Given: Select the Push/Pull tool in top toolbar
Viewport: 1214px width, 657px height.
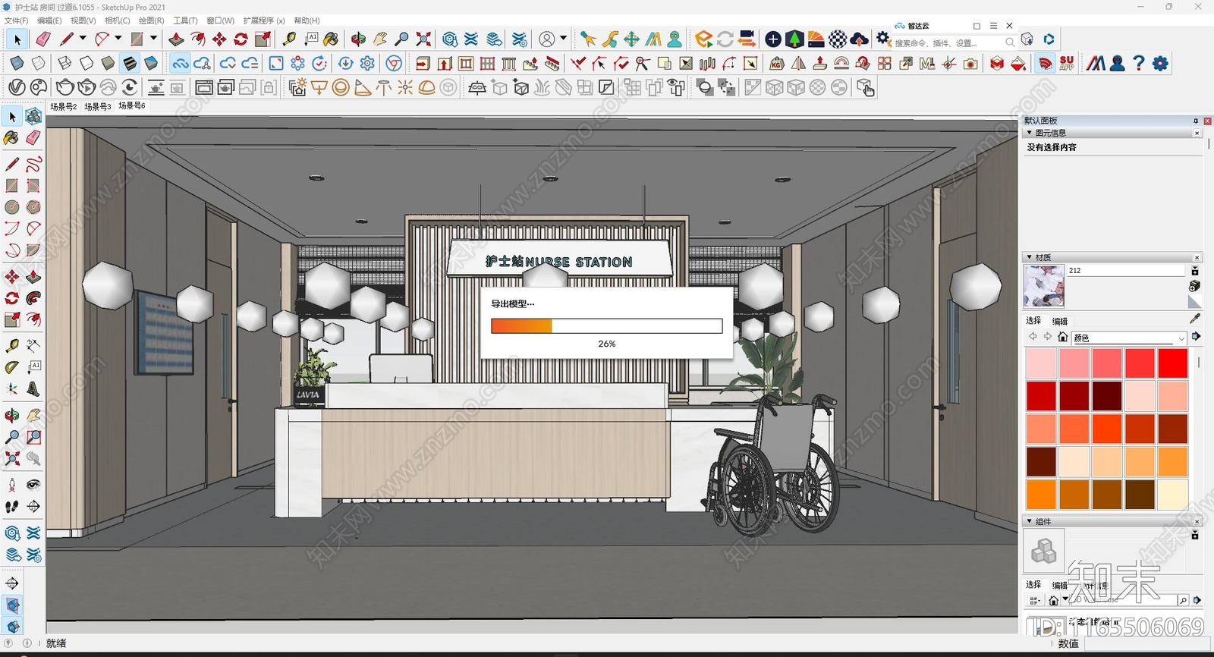Looking at the screenshot, I should [x=176, y=39].
